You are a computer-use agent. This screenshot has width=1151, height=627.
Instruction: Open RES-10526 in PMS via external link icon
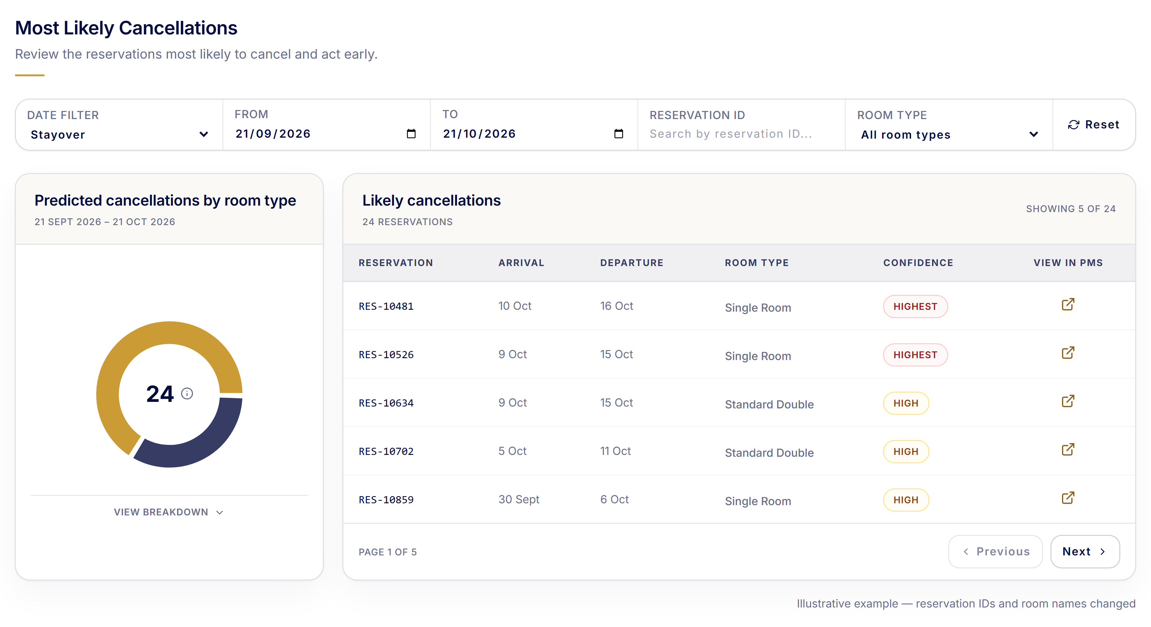point(1068,353)
